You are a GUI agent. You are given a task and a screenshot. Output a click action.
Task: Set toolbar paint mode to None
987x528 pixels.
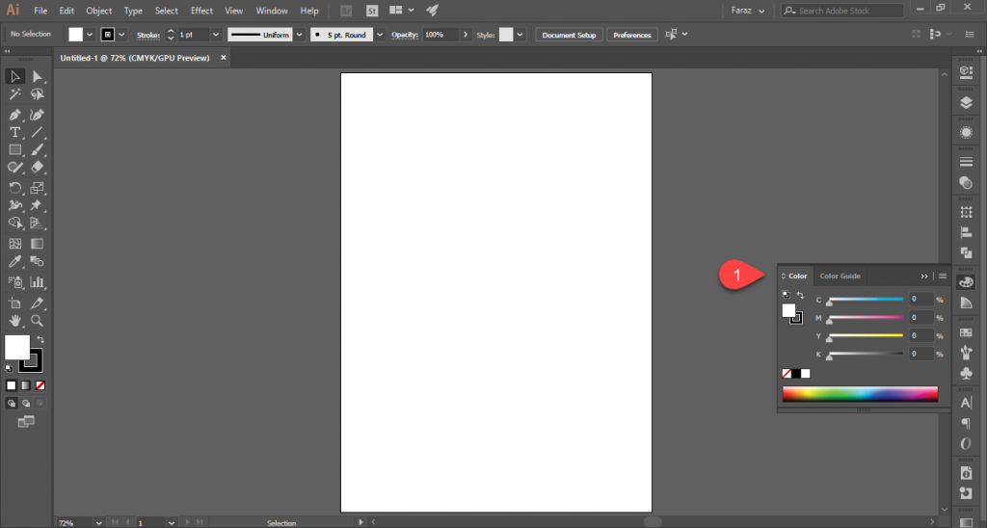pos(40,385)
